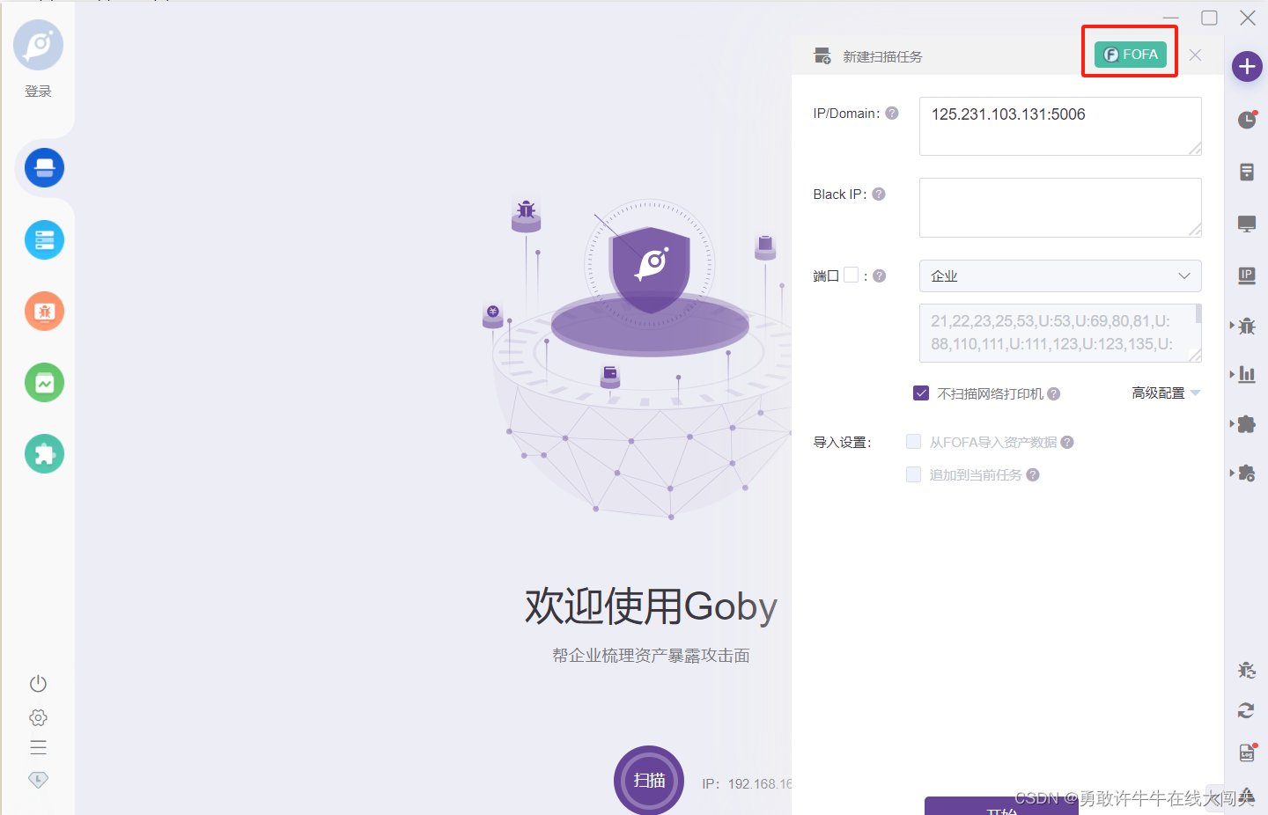Open the teal puzzle-piece extensions icon in the sidebar

pyautogui.click(x=44, y=453)
